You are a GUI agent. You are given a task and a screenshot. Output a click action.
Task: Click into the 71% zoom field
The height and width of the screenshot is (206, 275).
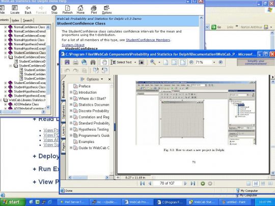(x=203, y=62)
